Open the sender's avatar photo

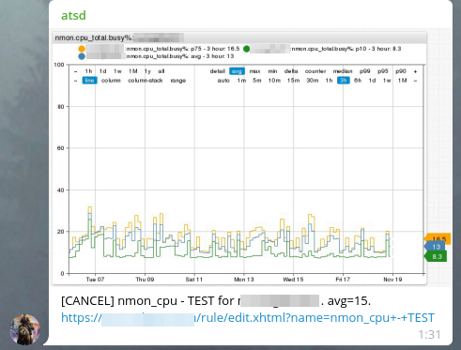pos(25,329)
